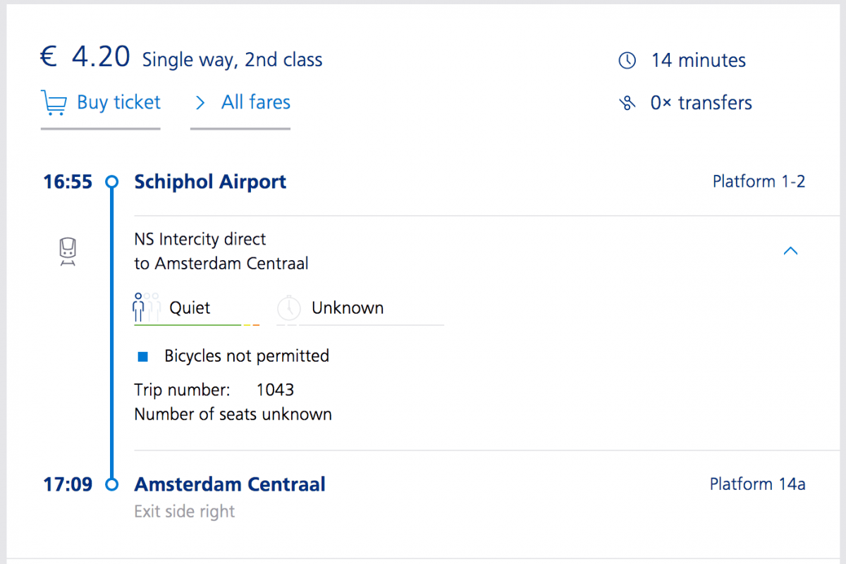846x564 pixels.
Task: Click the shopping cart icon
Action: [54, 103]
